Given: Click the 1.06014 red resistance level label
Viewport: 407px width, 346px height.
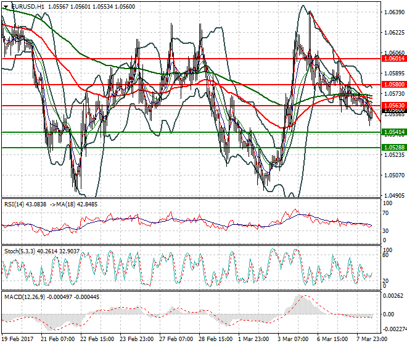Looking at the screenshot, I should pyautogui.click(x=394, y=59).
